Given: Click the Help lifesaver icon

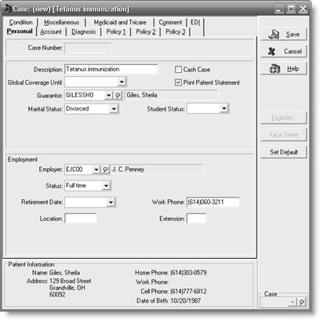Looking at the screenshot, I should coord(275,69).
